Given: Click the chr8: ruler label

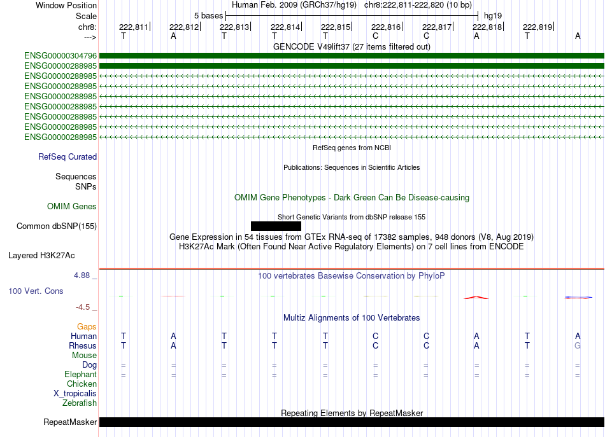Looking at the screenshot, I should [x=87, y=27].
